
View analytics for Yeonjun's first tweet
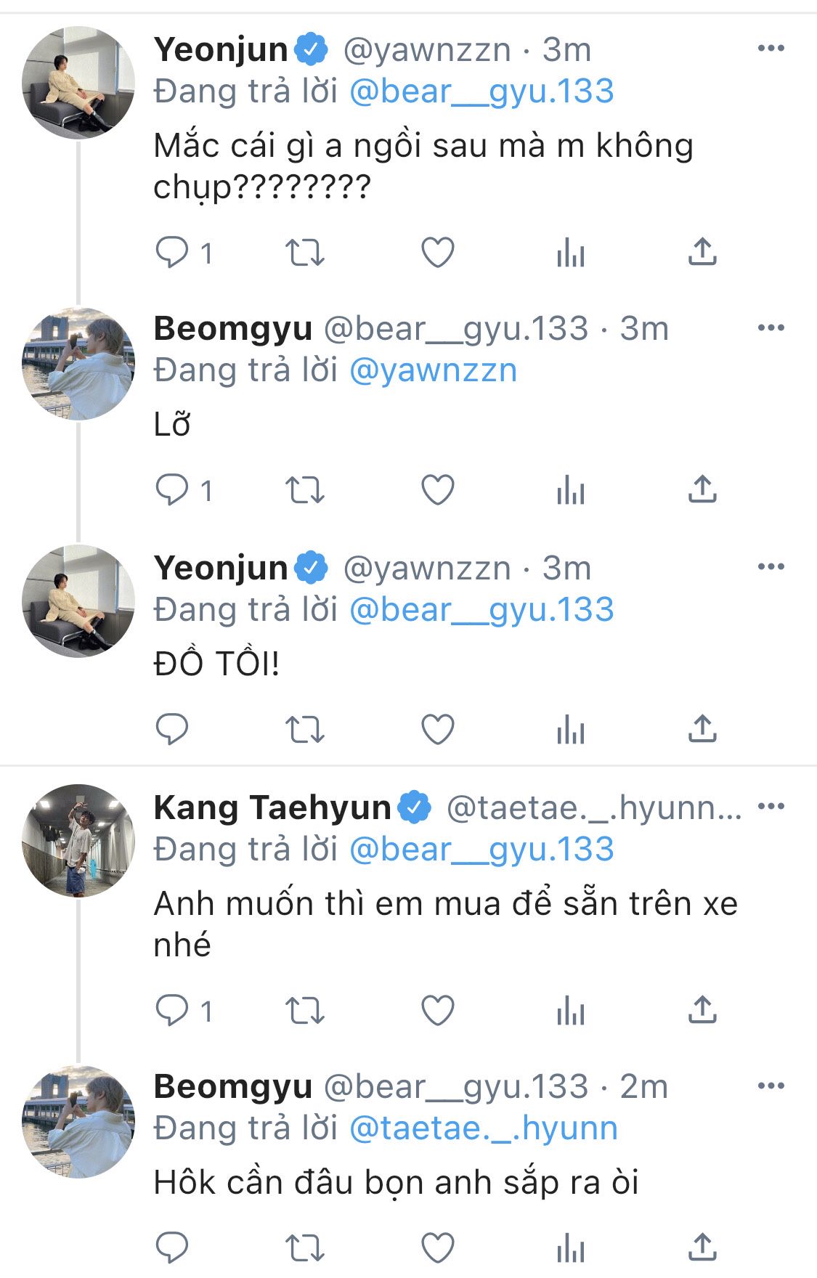pyautogui.click(x=570, y=253)
